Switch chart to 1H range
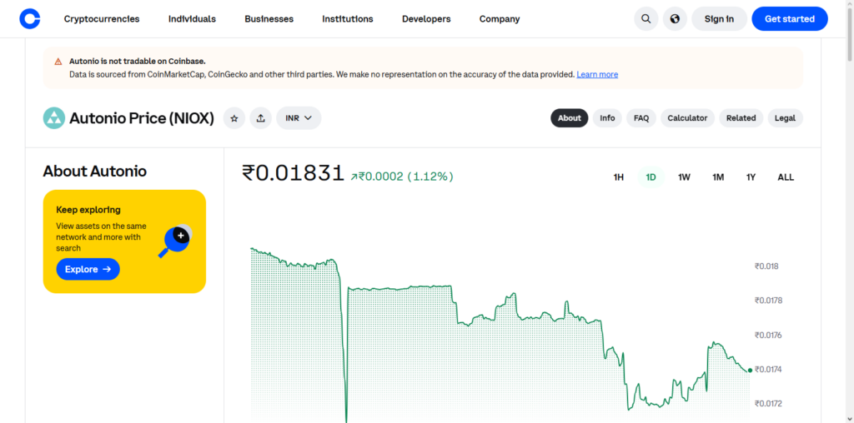 618,177
